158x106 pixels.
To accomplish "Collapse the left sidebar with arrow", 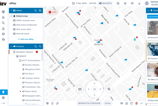I will click(45, 8).
